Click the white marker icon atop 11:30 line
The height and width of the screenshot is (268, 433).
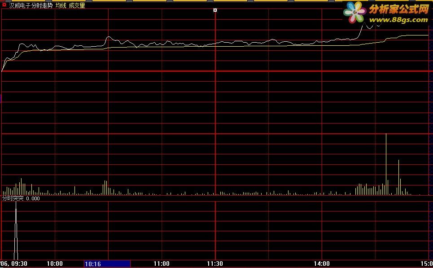(x=215, y=10)
